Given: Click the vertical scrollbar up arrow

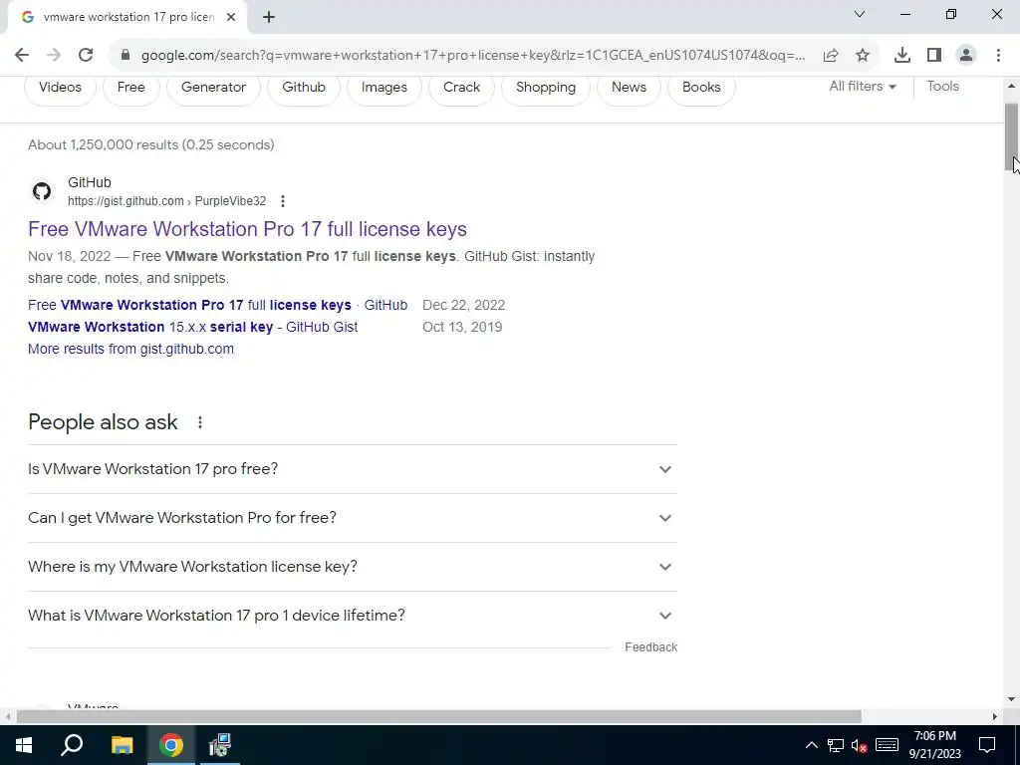Looking at the screenshot, I should 1012,86.
